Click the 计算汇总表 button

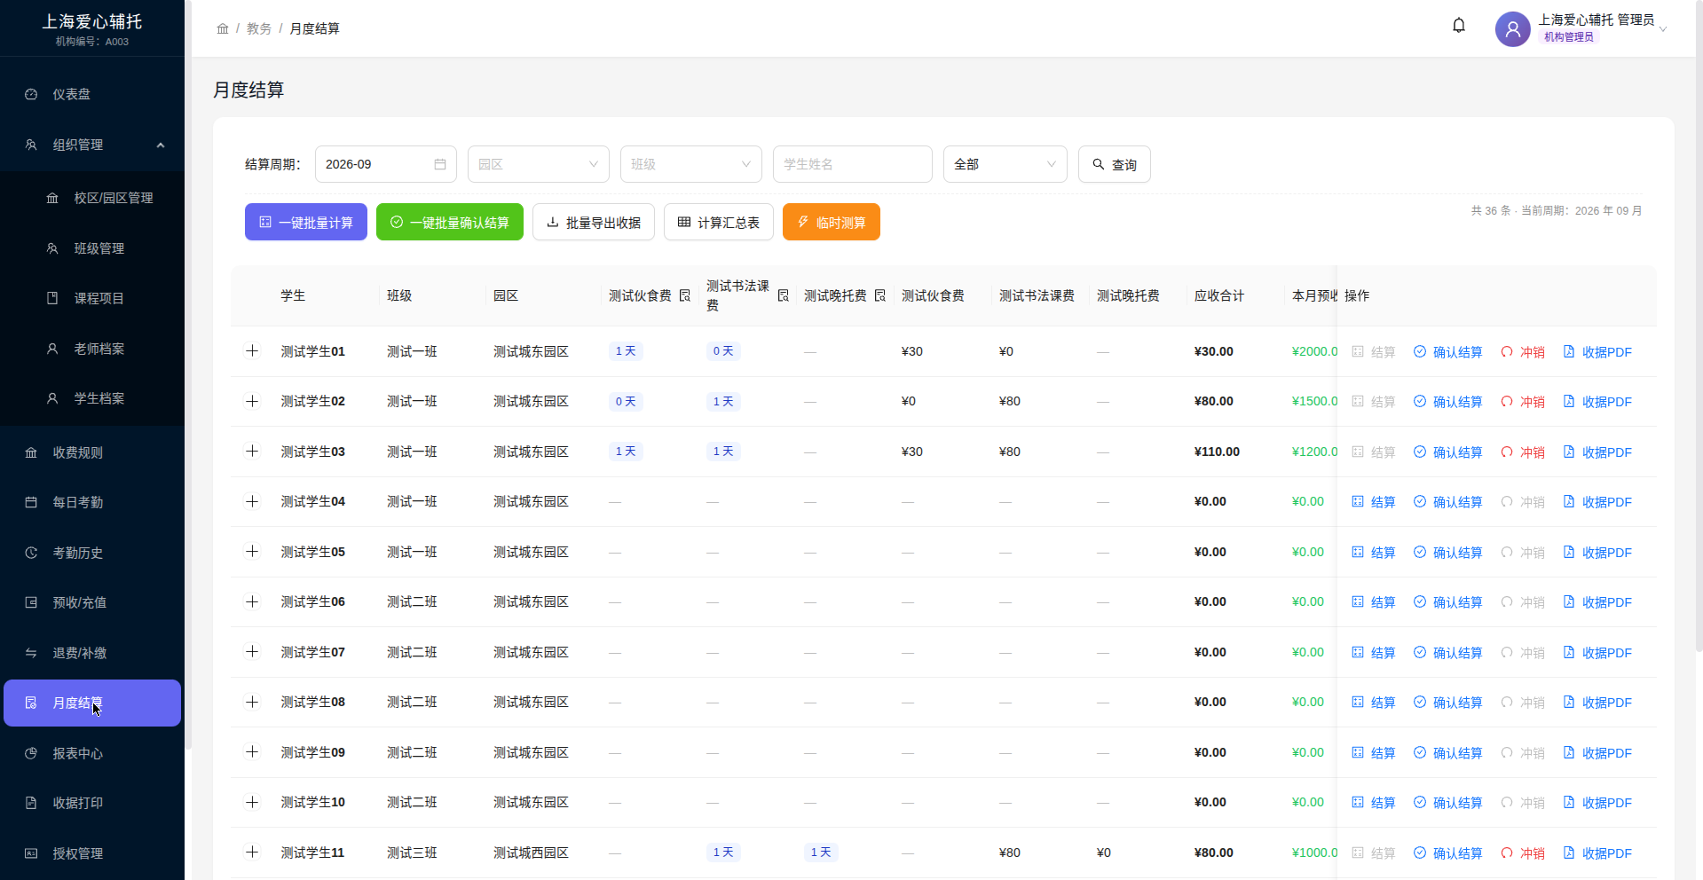(x=719, y=222)
